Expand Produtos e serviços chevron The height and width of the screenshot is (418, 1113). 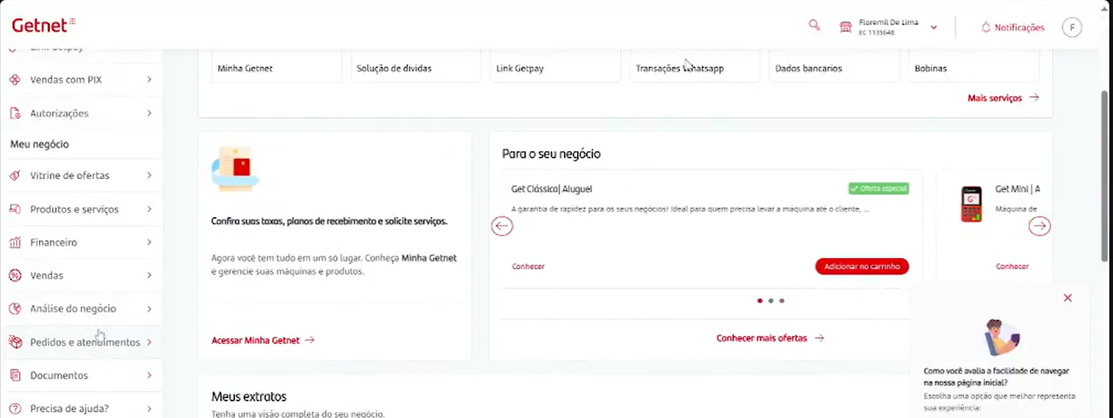point(149,209)
